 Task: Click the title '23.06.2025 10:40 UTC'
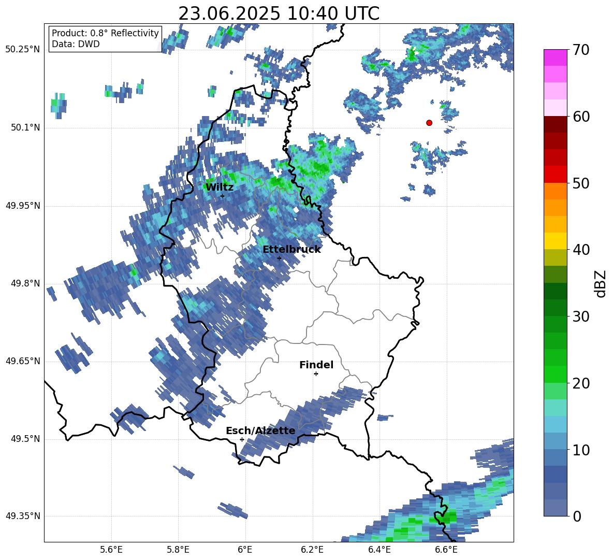pos(279,13)
